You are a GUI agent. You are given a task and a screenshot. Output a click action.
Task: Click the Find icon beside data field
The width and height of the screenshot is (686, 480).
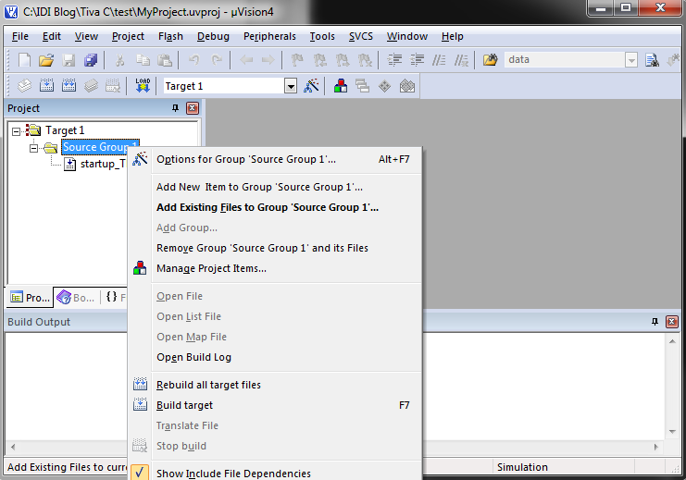(652, 59)
